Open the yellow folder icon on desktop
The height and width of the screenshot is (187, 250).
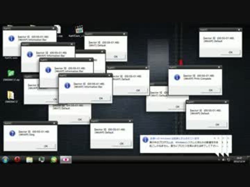coord(11,95)
